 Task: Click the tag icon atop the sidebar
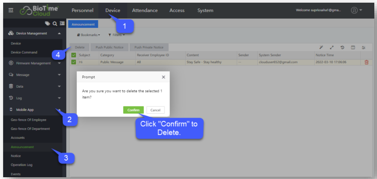(x=48, y=24)
